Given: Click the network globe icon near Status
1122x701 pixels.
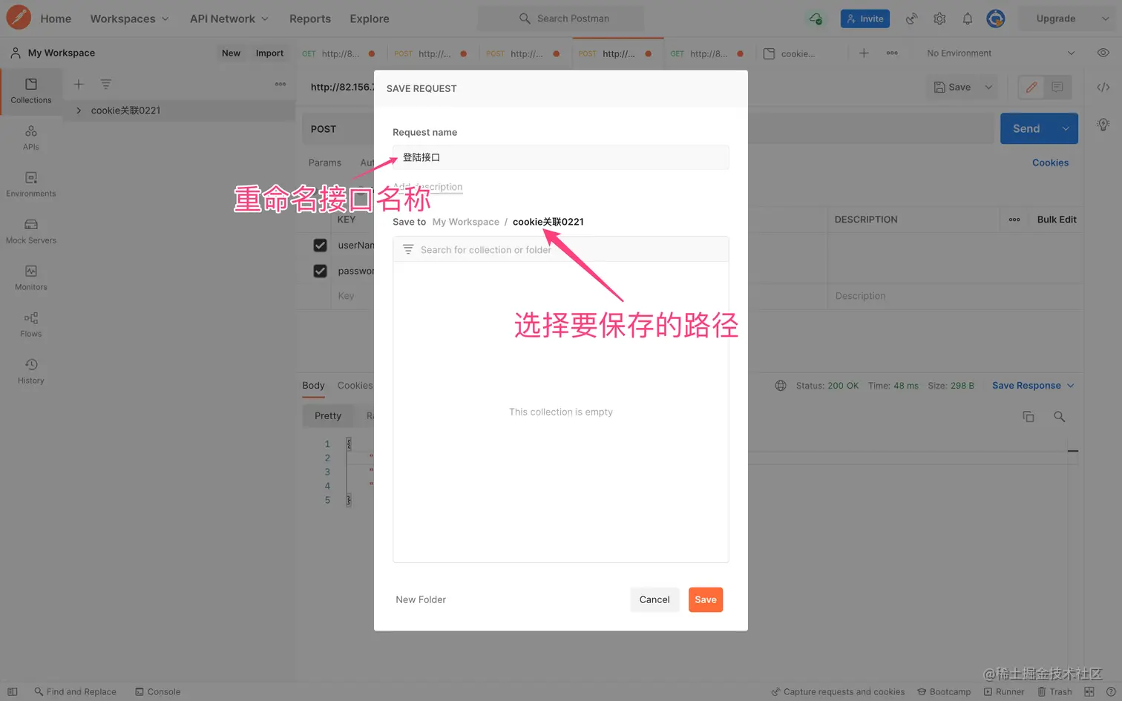Looking at the screenshot, I should 781,386.
